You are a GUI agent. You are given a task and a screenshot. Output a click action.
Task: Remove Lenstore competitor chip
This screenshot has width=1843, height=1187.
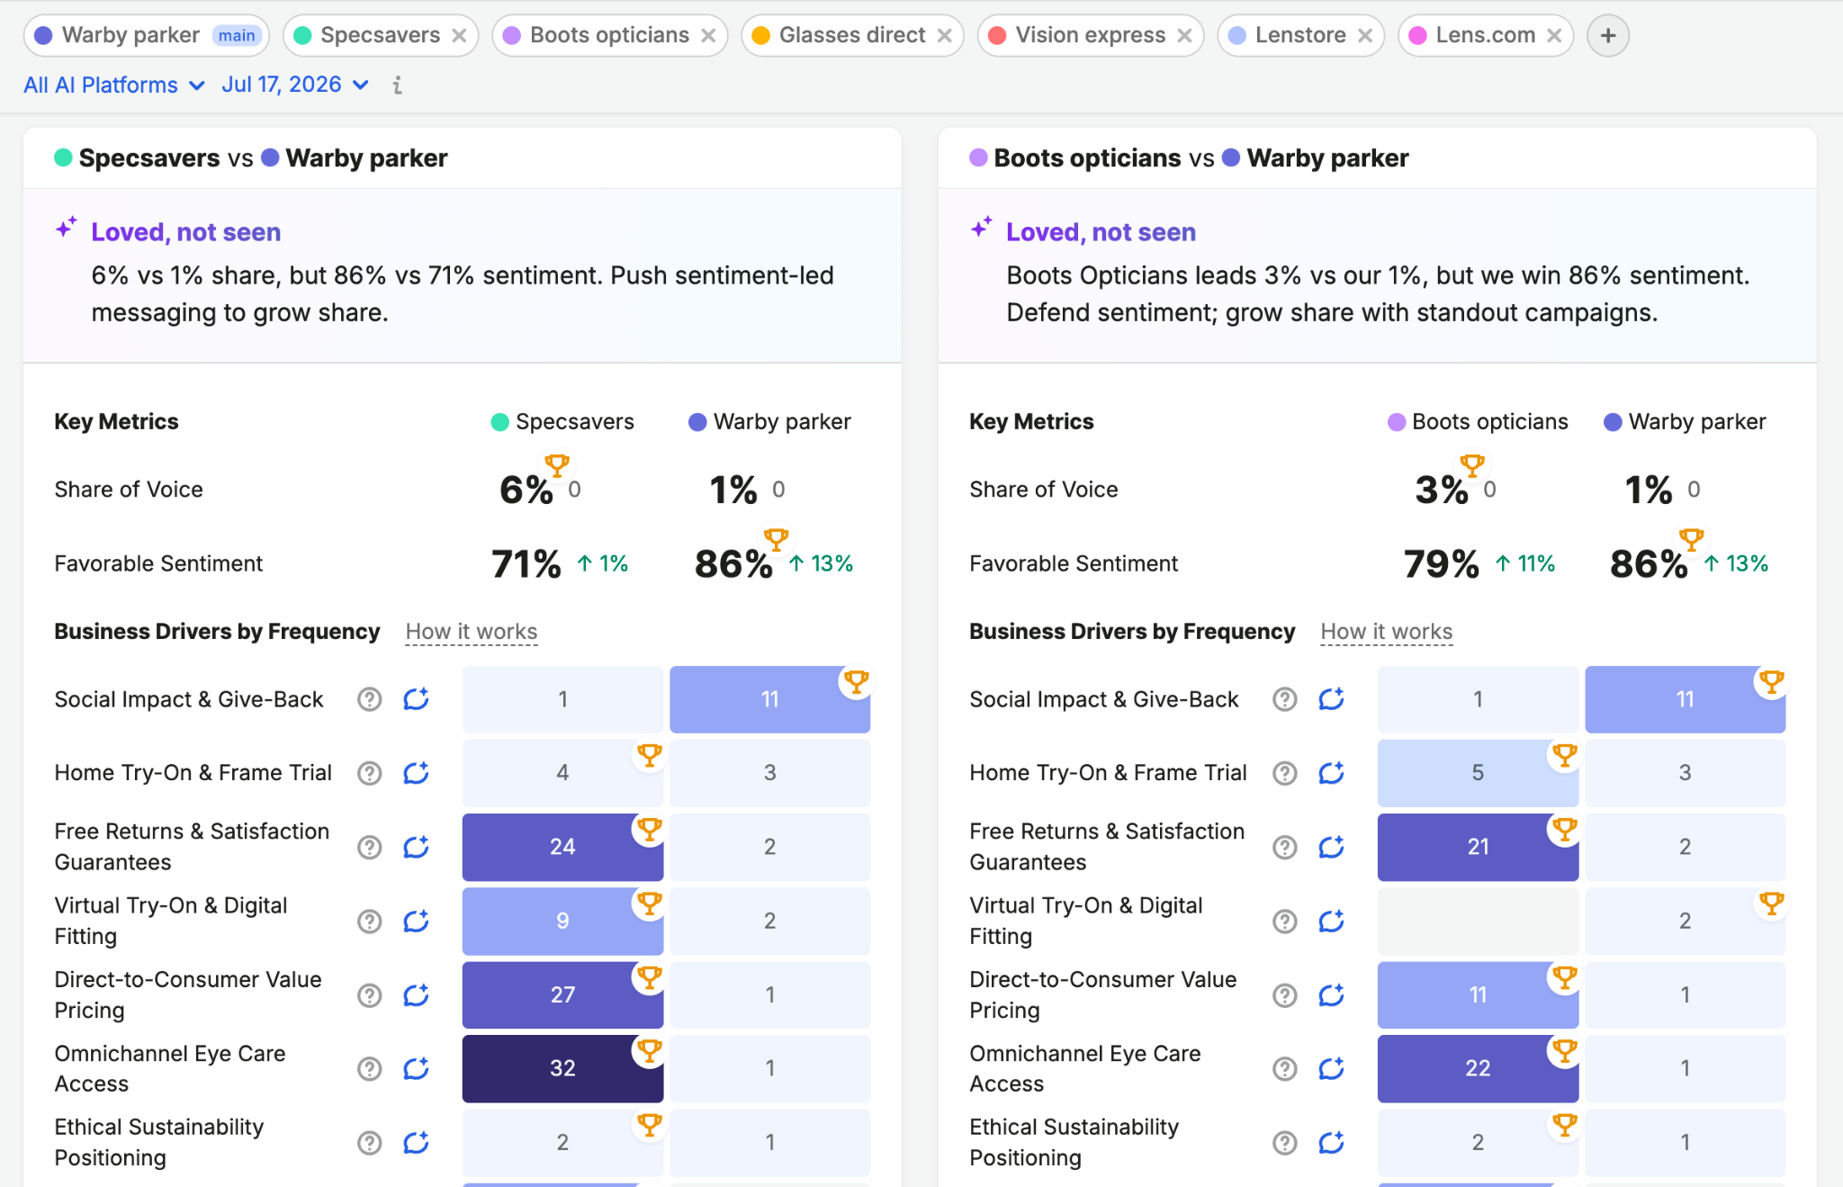pyautogui.click(x=1365, y=35)
